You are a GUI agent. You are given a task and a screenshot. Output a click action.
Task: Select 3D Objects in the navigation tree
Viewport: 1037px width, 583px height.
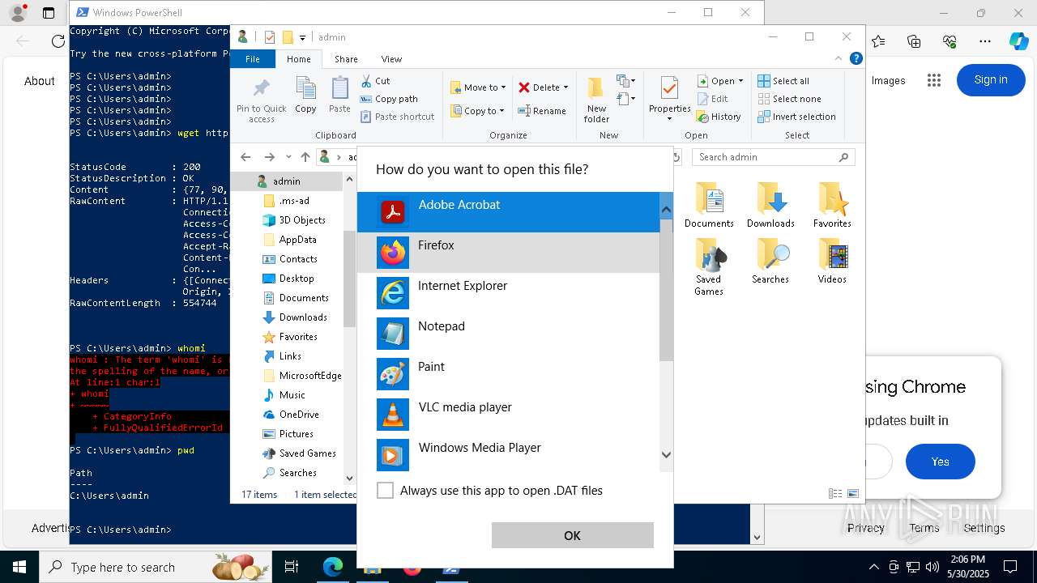click(x=293, y=220)
